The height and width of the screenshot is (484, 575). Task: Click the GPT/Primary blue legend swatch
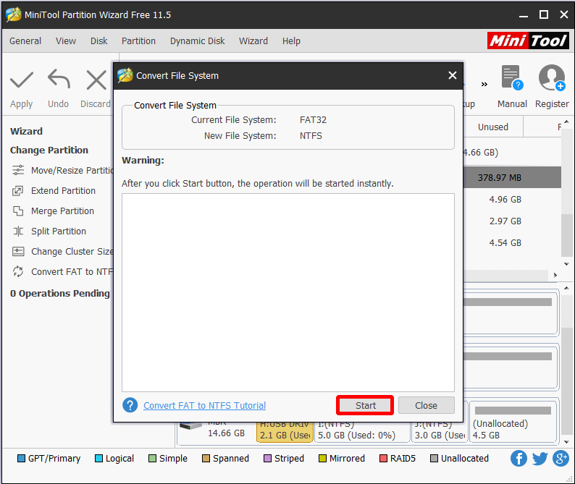coord(21,459)
